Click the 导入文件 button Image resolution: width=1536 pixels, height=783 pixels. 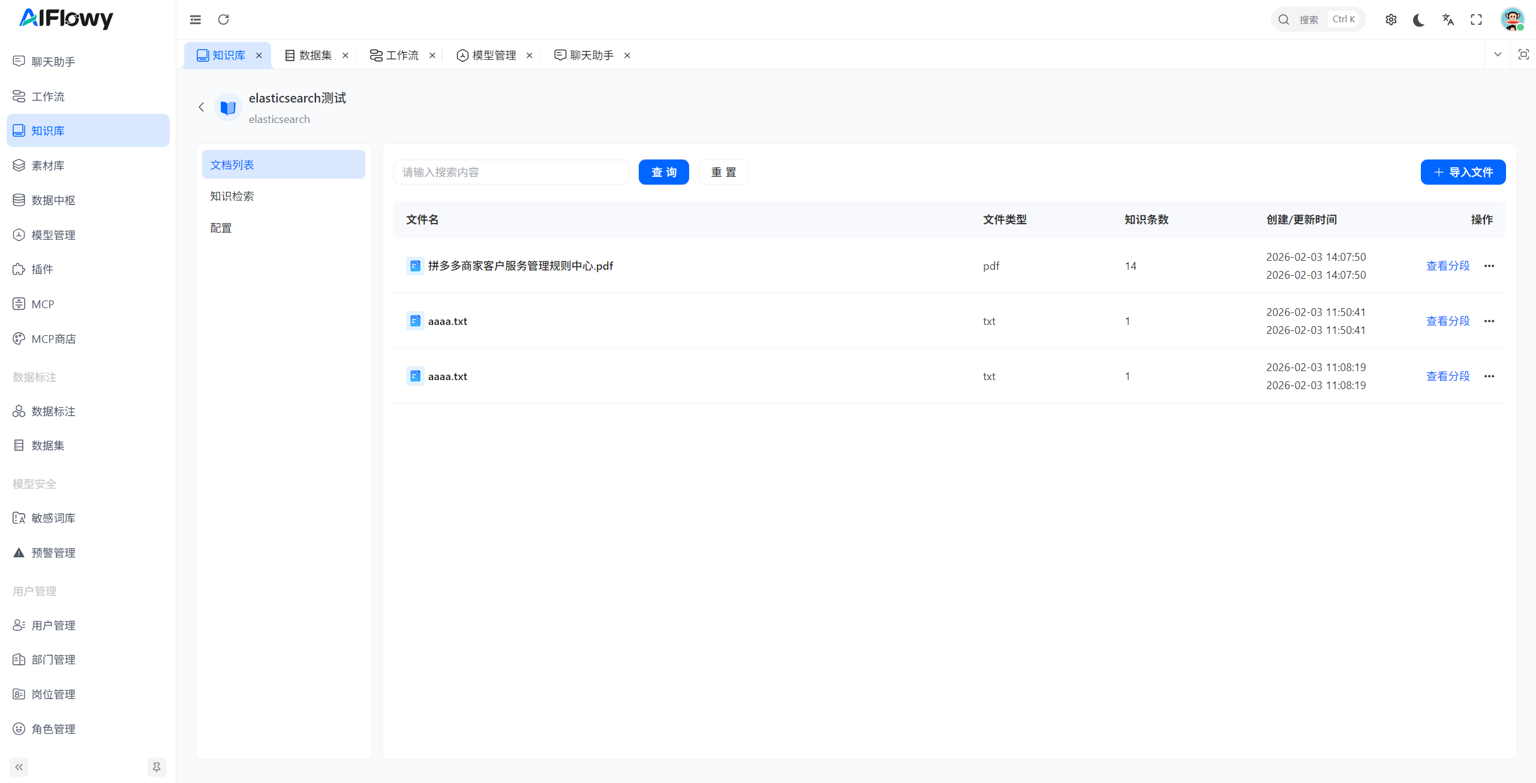click(1463, 172)
